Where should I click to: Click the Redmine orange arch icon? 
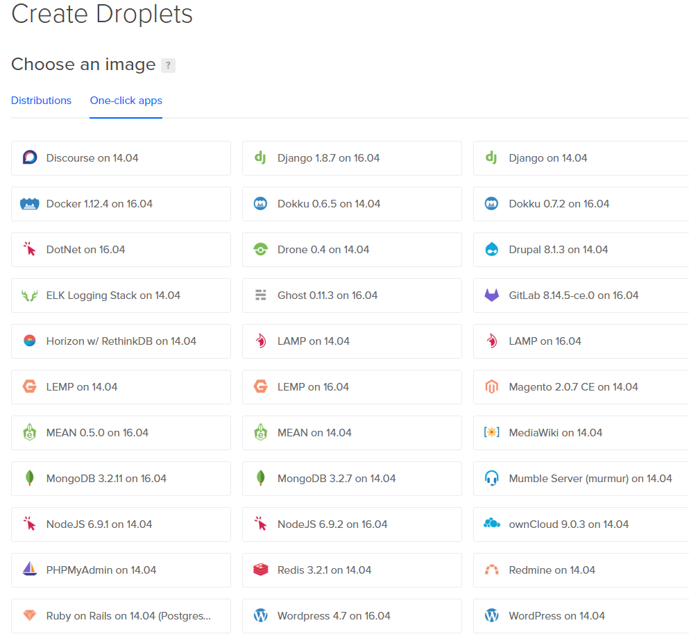pyautogui.click(x=492, y=570)
